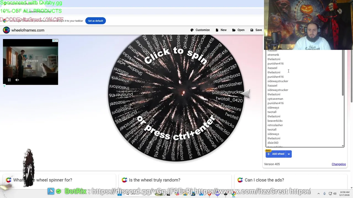Unmute the video ad

17,80
